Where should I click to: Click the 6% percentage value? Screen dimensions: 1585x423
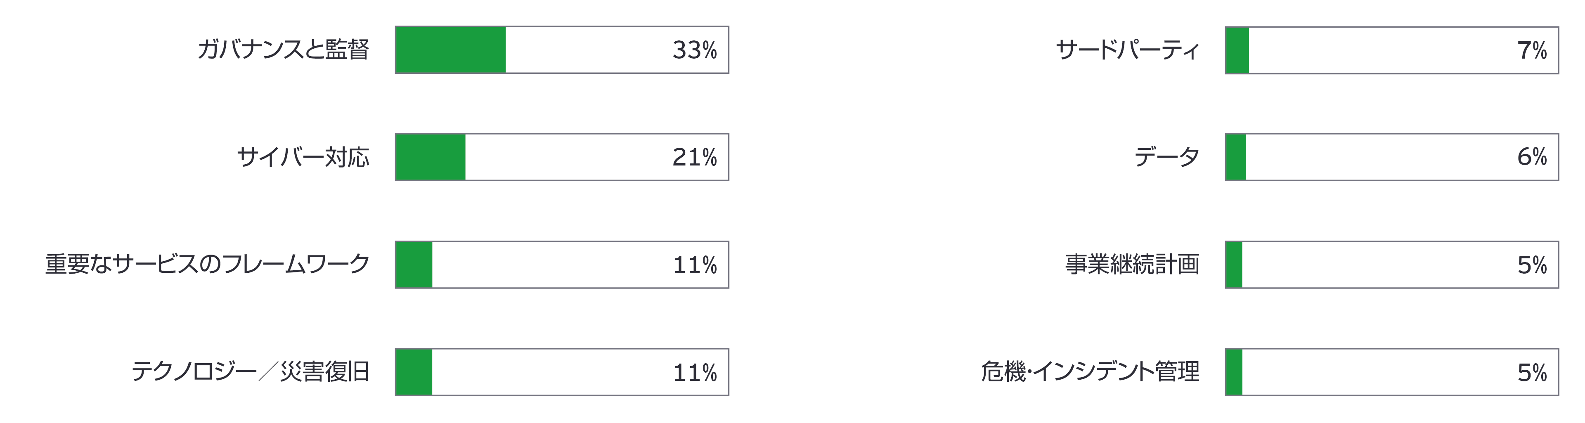tap(1531, 157)
